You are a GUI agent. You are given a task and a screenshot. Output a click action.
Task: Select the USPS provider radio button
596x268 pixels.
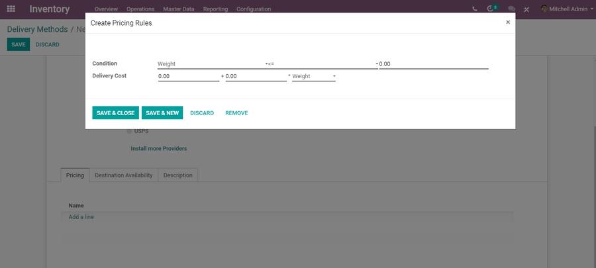[x=130, y=131]
